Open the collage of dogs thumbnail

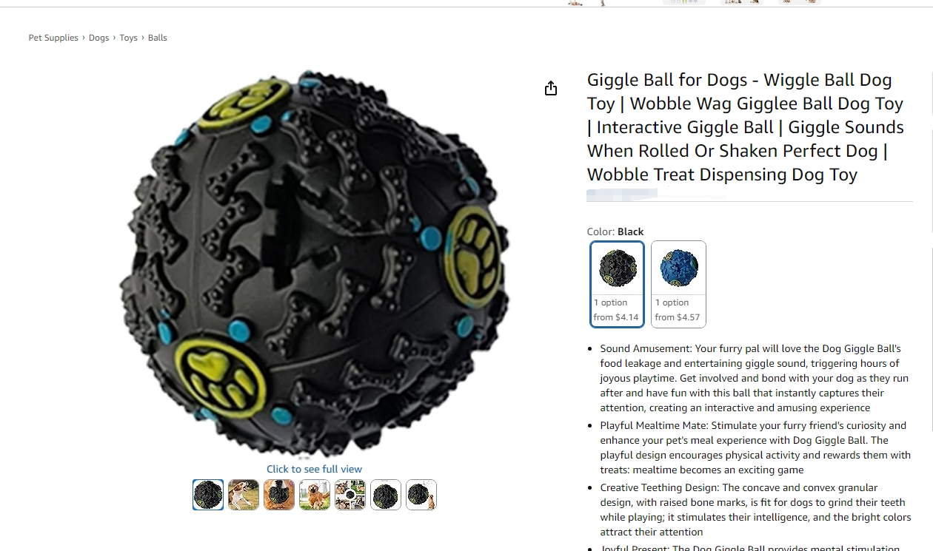[x=350, y=495]
